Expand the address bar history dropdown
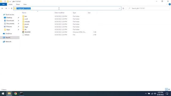 pyautogui.click(x=119, y=8)
